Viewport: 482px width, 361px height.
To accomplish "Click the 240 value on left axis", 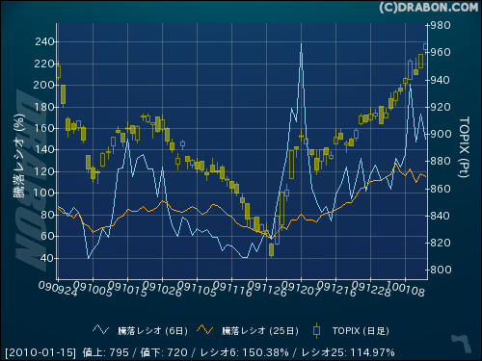I will (44, 41).
